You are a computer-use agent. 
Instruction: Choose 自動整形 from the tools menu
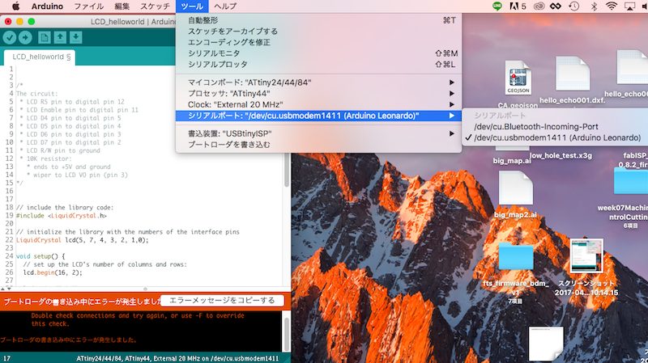tap(318, 20)
